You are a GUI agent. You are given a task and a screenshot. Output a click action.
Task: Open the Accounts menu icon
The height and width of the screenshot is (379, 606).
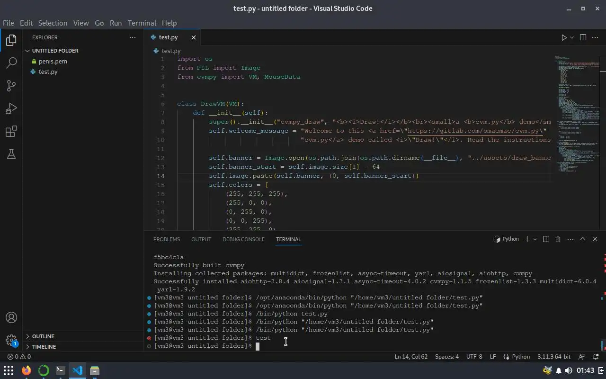pyautogui.click(x=11, y=317)
